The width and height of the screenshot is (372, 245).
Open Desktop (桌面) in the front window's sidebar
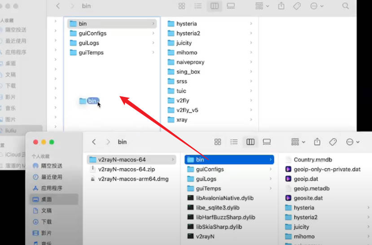pos(54,199)
